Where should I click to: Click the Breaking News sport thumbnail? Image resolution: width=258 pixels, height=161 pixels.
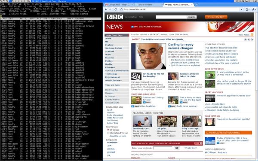(x=210, y=98)
